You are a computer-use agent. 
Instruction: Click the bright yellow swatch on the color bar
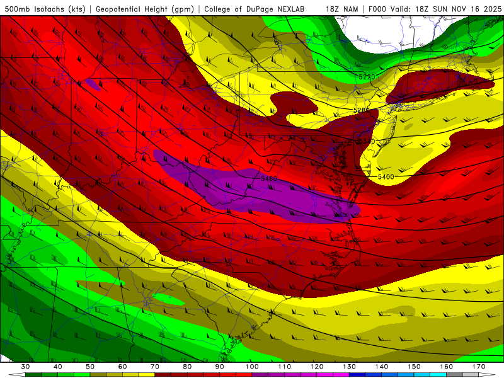tap(147, 375)
